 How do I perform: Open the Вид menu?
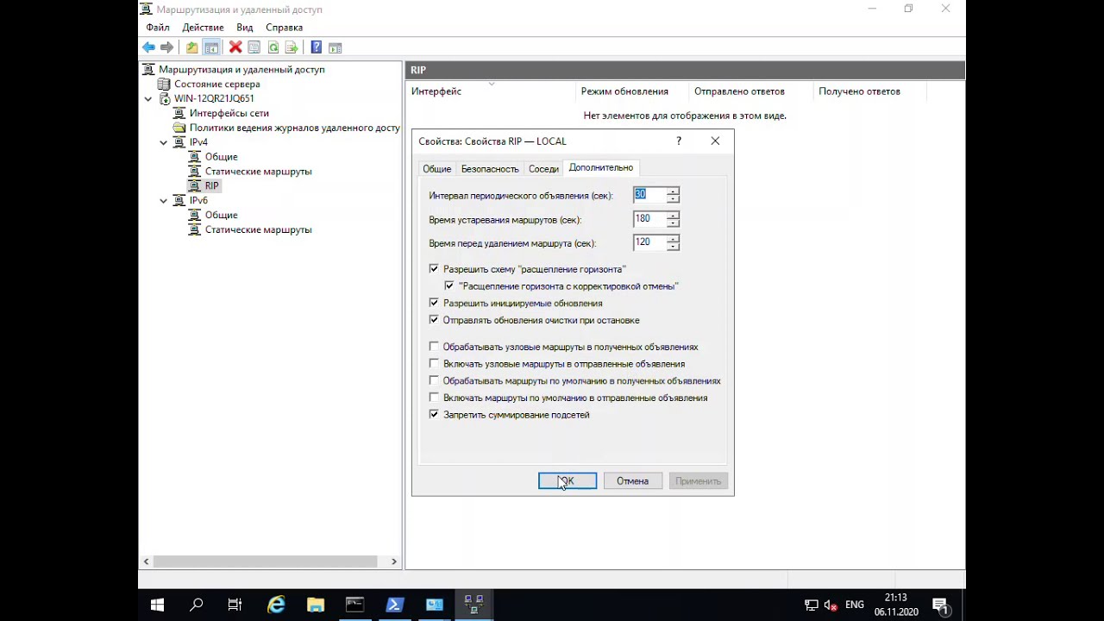[245, 28]
